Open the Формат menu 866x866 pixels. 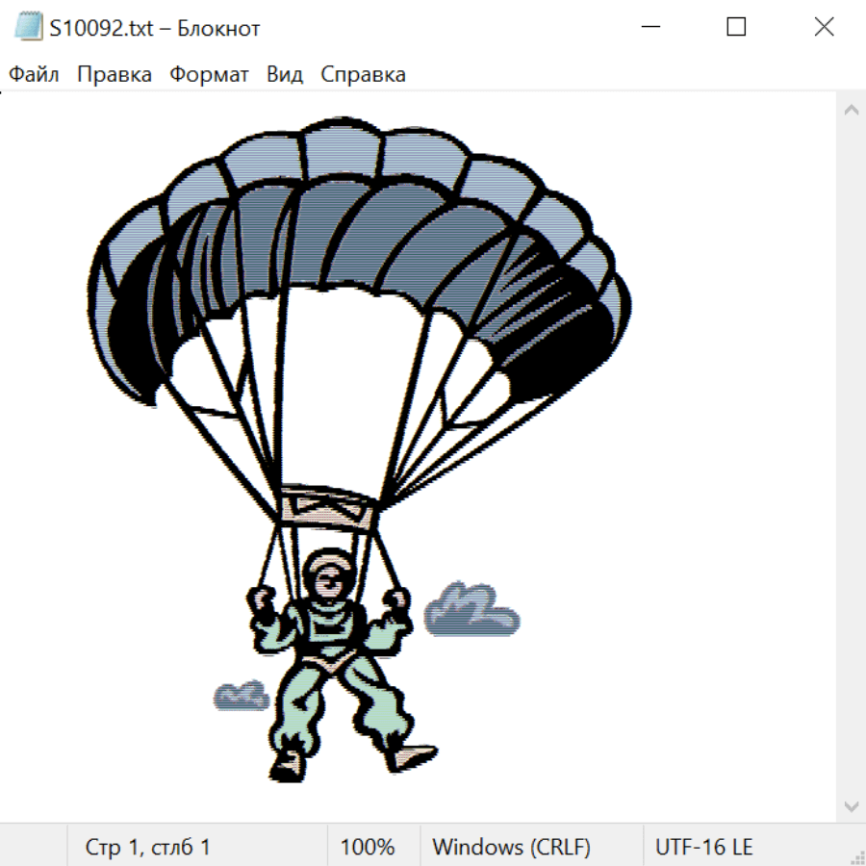click(209, 75)
